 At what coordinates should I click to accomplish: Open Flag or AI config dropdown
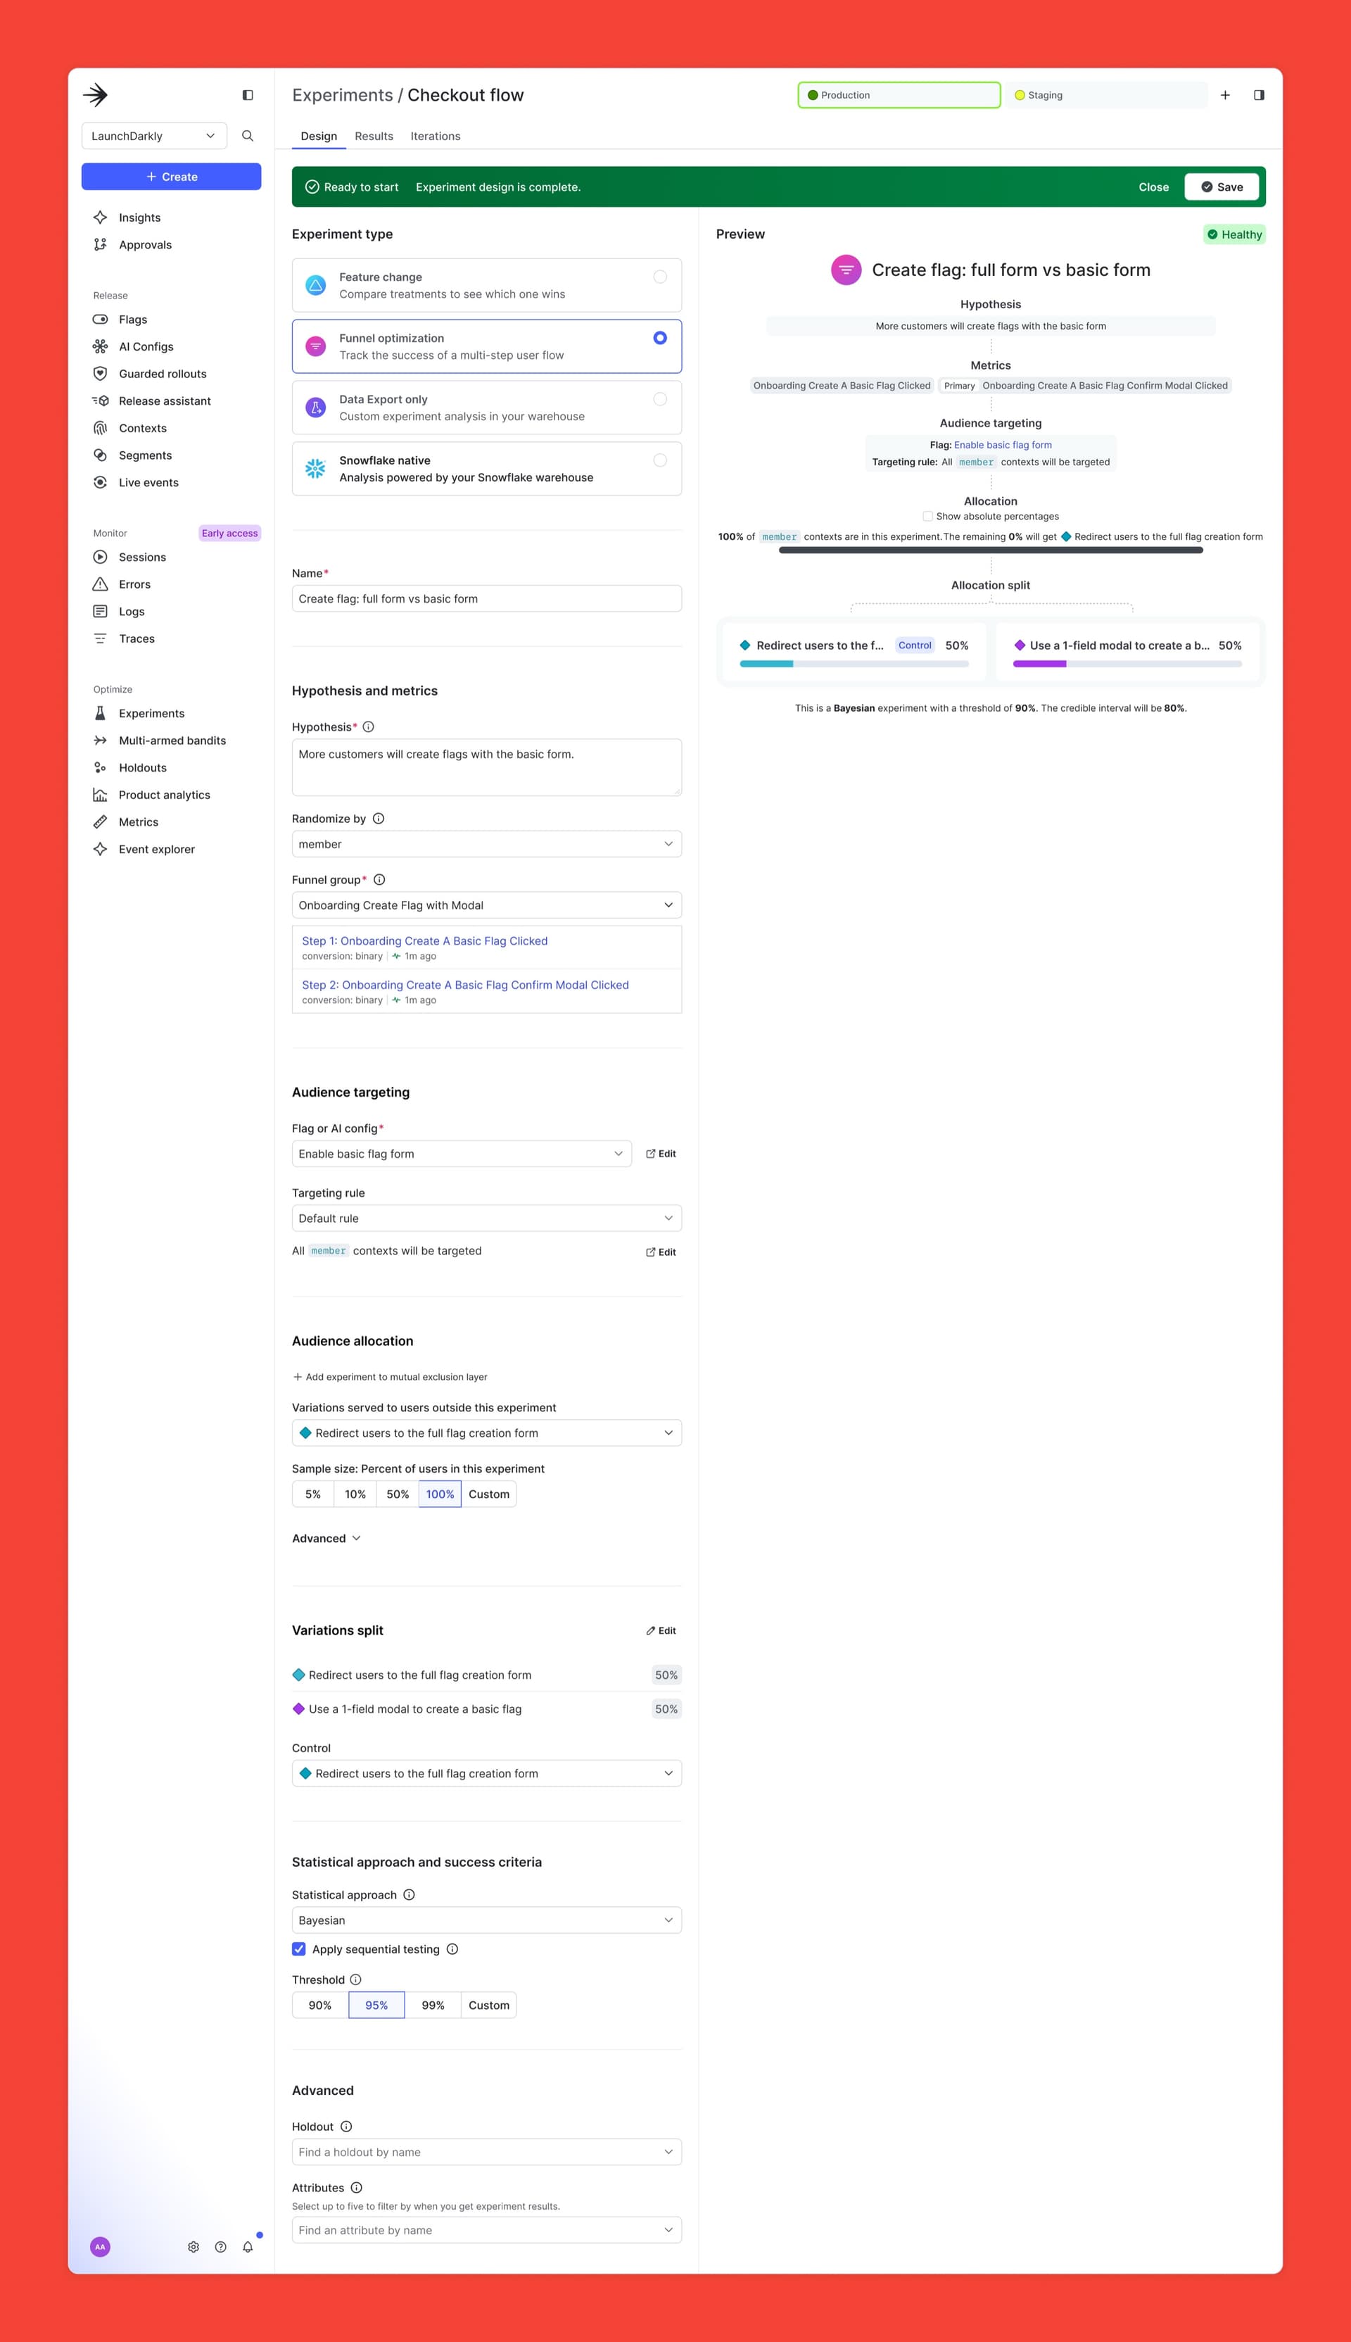click(x=462, y=1154)
